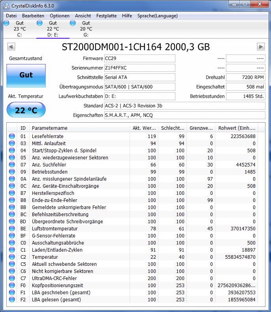Select the Aktuell schwebende Sektoren row name

(x=64, y=264)
